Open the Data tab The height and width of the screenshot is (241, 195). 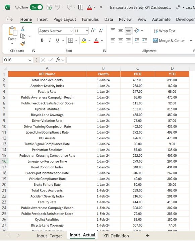pyautogui.click(x=109, y=19)
